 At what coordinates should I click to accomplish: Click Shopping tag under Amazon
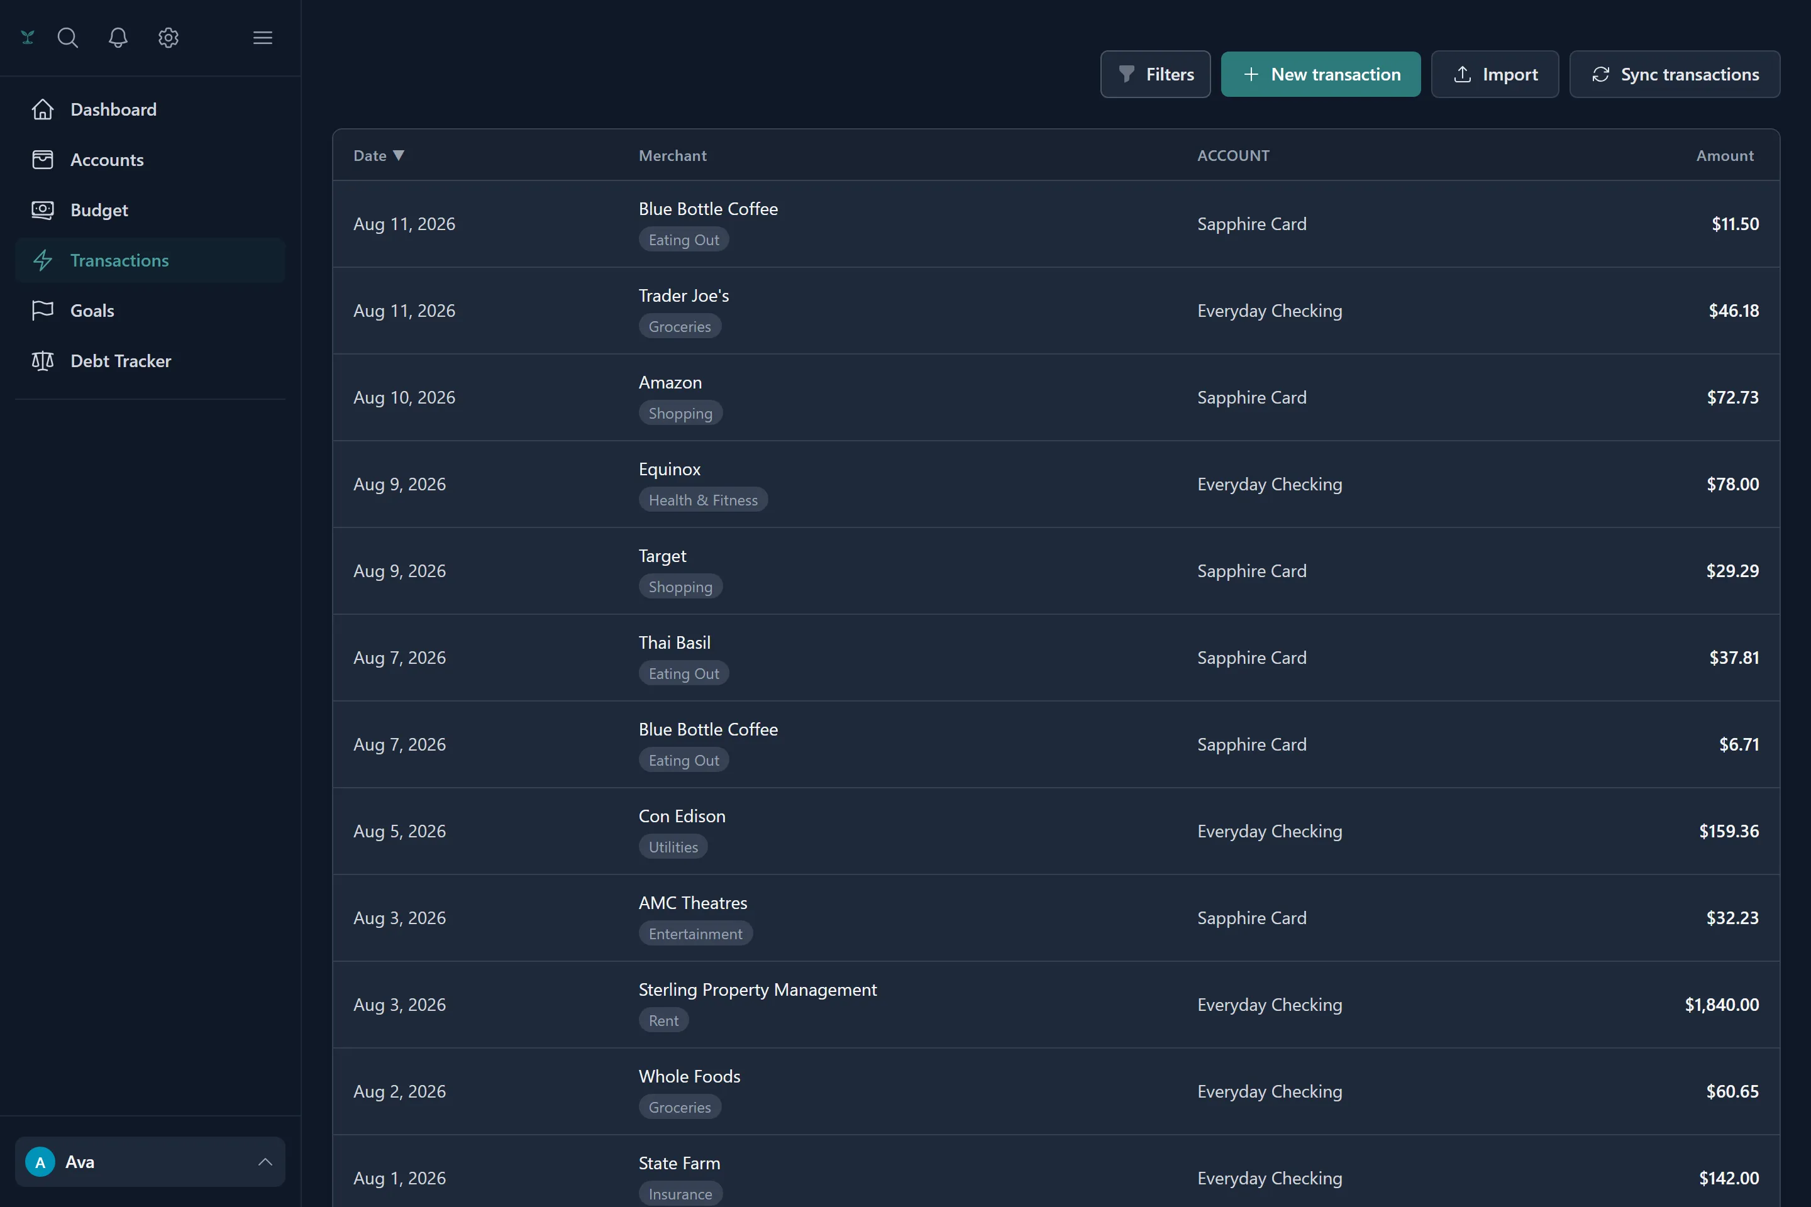tap(680, 414)
